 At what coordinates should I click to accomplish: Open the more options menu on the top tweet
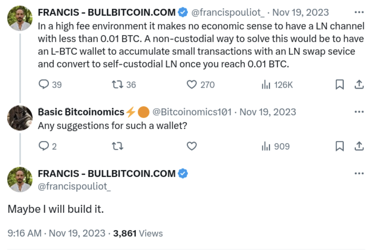coord(359,12)
